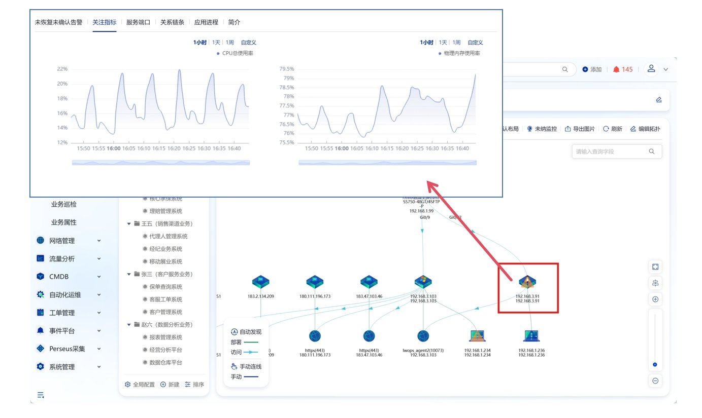Click the 网络管理 globe icon
Image resolution: width=702 pixels, height=418 pixels.
[x=41, y=240]
